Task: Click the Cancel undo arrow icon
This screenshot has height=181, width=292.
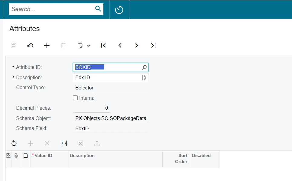Action: (x=30, y=45)
